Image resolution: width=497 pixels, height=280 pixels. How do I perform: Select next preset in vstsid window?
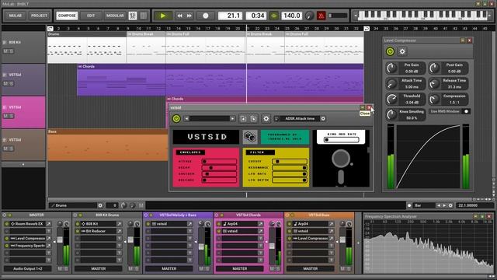click(233, 119)
